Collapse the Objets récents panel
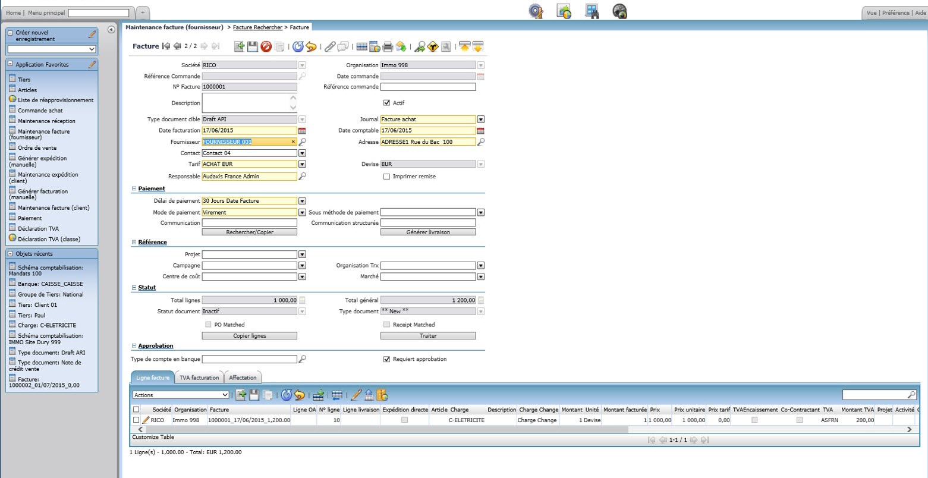This screenshot has height=478, width=928. pos(10,254)
